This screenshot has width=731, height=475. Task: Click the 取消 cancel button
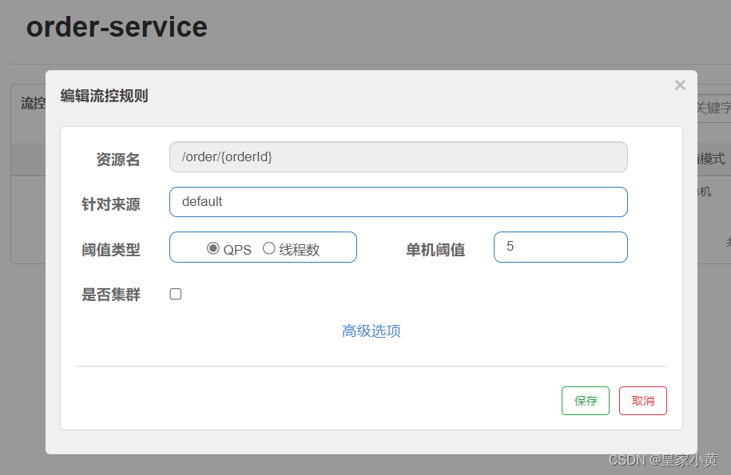point(643,401)
